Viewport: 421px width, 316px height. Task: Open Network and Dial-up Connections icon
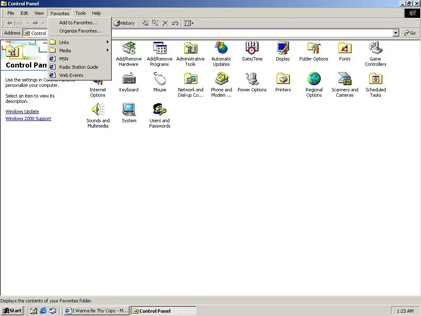click(x=191, y=85)
